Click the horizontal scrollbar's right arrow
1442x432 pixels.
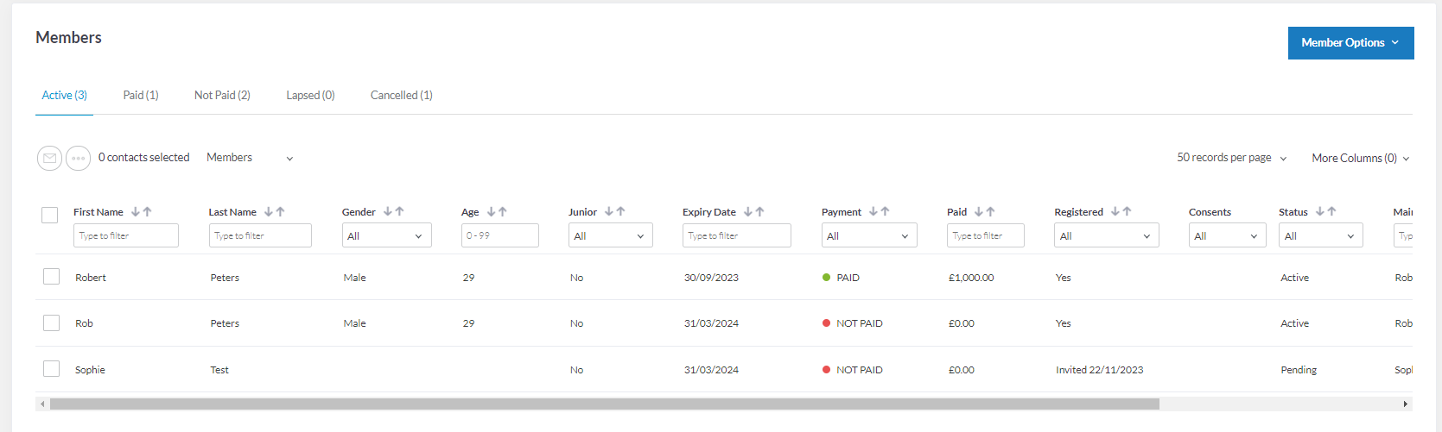pyautogui.click(x=1406, y=404)
